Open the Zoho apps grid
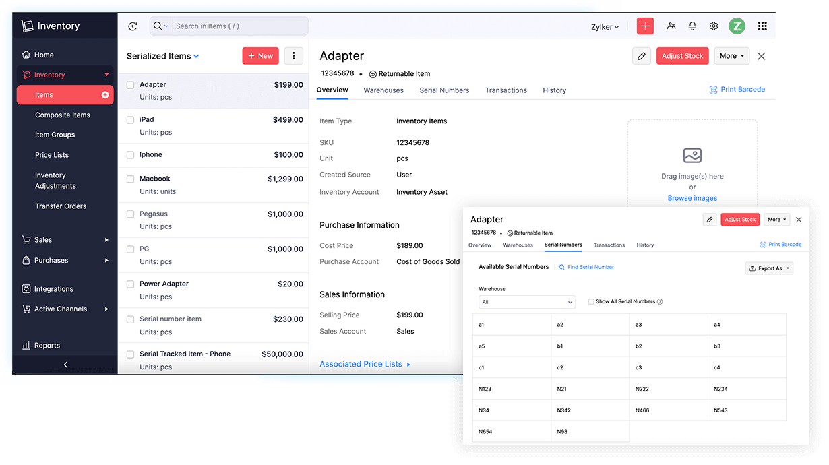 [762, 26]
